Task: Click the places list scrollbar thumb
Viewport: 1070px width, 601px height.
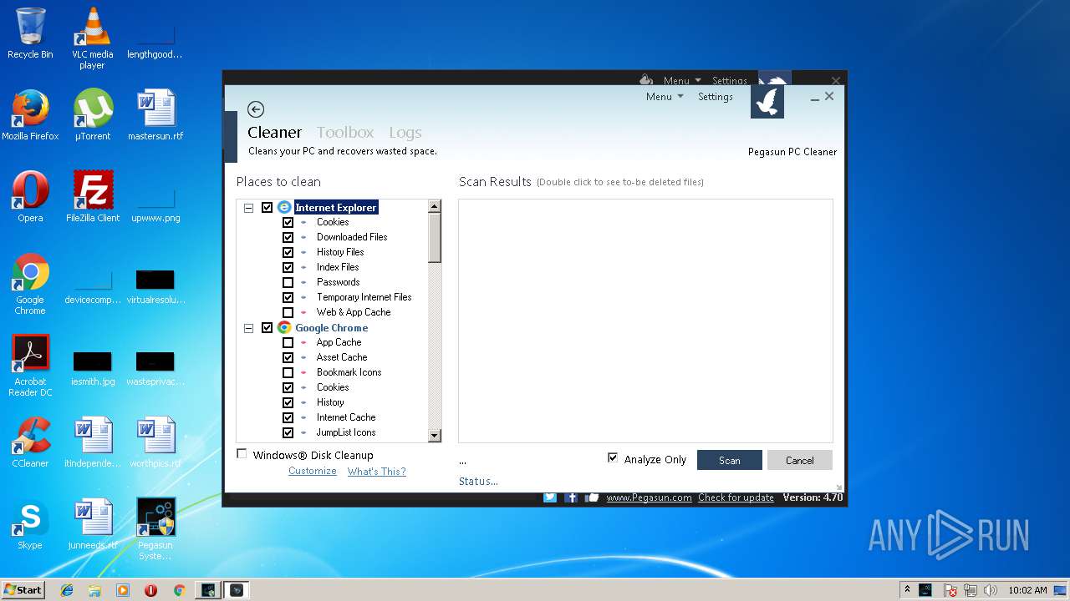Action: pos(435,238)
